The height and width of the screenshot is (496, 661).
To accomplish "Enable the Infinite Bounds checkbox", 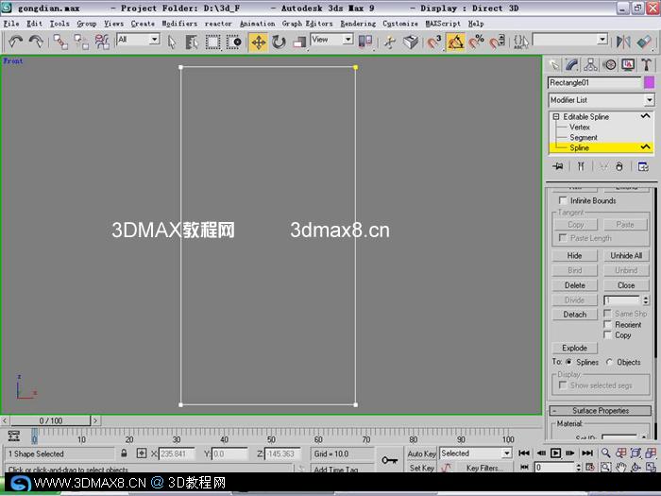I will (563, 200).
